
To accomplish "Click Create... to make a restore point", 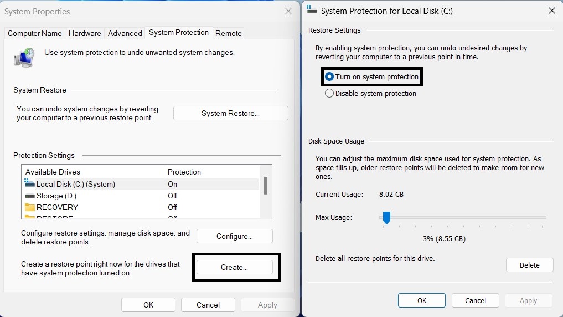I will [235, 267].
